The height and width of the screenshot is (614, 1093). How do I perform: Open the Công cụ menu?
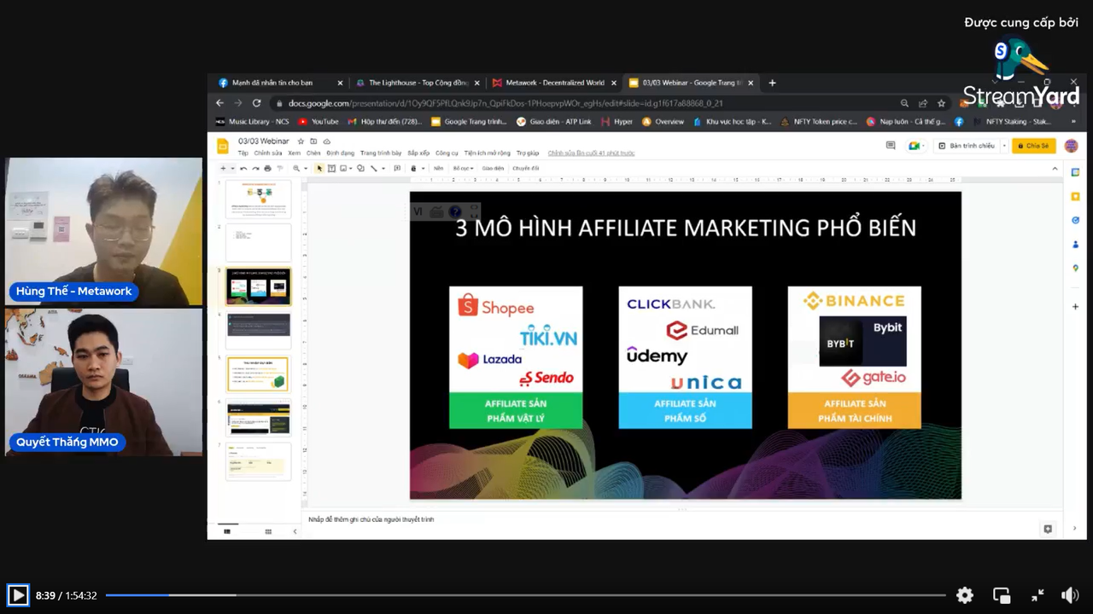point(447,153)
